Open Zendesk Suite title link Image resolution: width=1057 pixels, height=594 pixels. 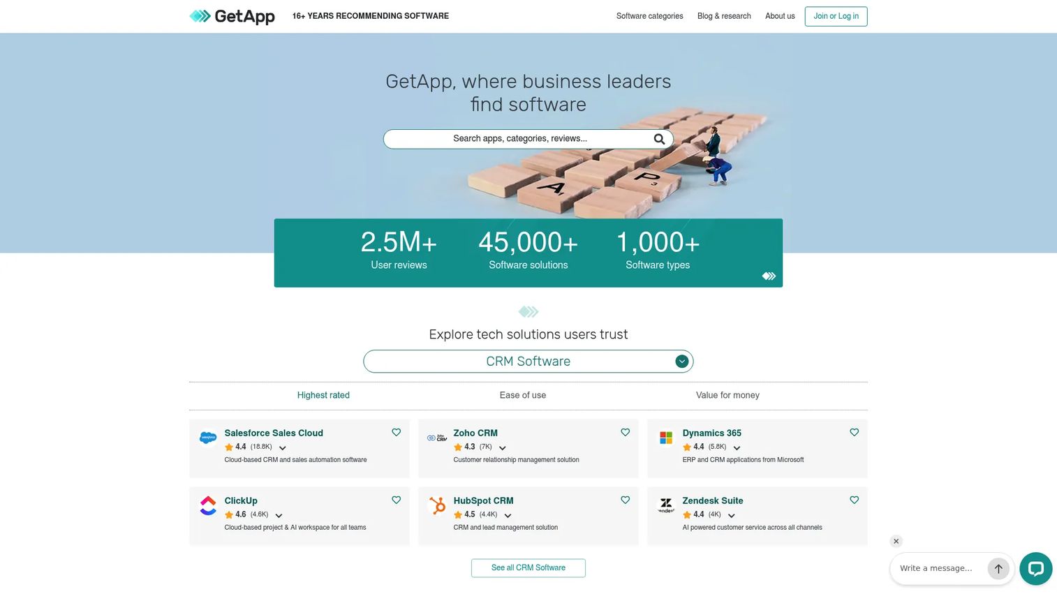pos(713,500)
